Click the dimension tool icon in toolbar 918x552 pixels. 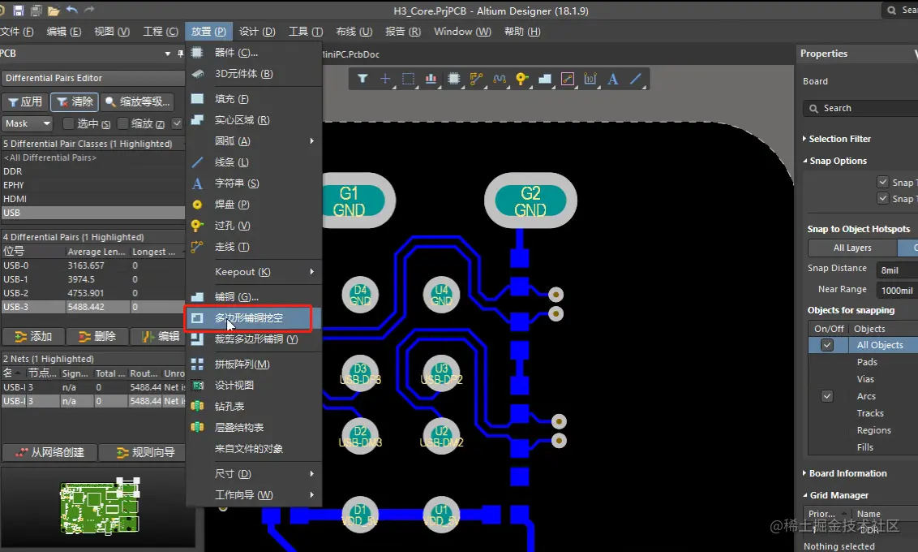click(x=590, y=79)
